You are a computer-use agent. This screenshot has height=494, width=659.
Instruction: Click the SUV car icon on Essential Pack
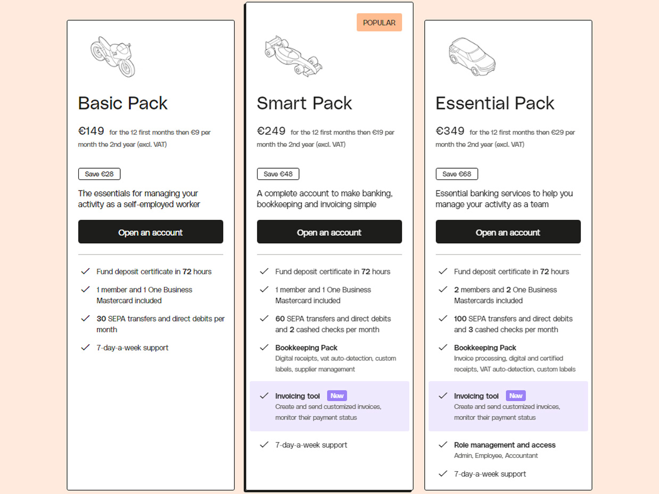(x=472, y=55)
